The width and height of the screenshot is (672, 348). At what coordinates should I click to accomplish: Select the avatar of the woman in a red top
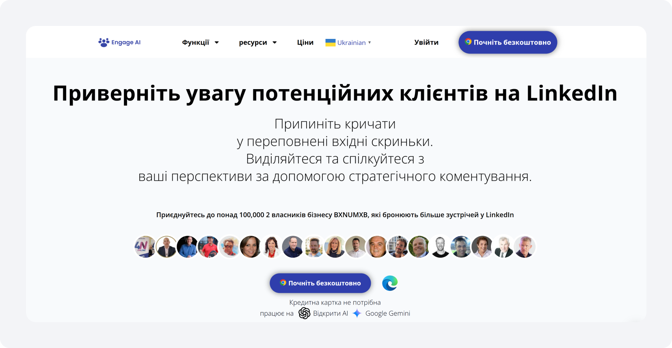point(272,247)
